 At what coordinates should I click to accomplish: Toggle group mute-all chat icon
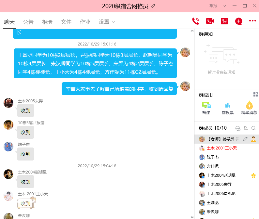238,128
